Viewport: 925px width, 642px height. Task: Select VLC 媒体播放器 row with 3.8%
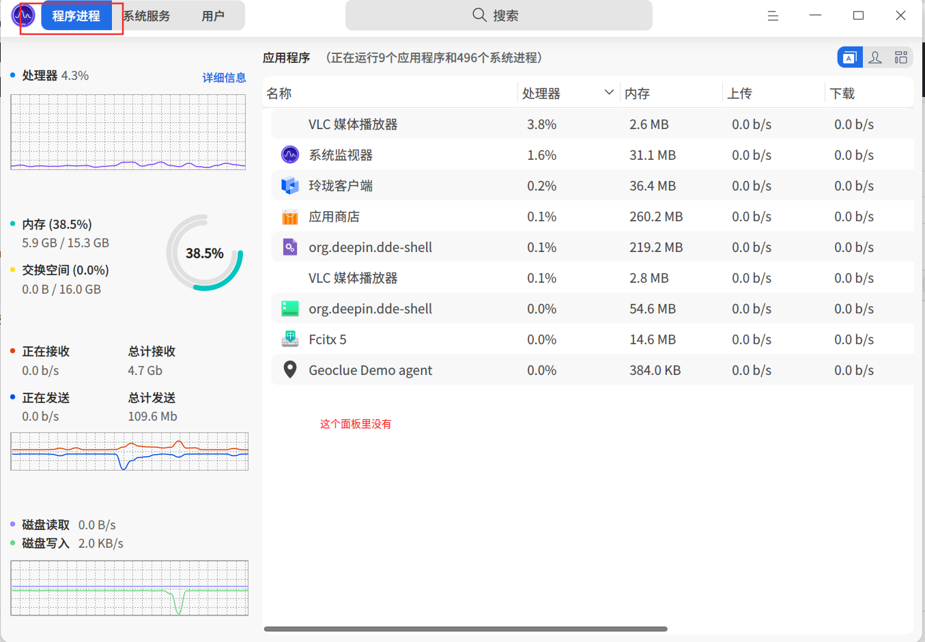pyautogui.click(x=593, y=124)
